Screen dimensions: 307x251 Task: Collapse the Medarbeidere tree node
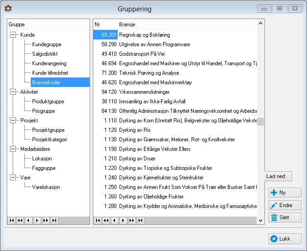tap(13, 149)
